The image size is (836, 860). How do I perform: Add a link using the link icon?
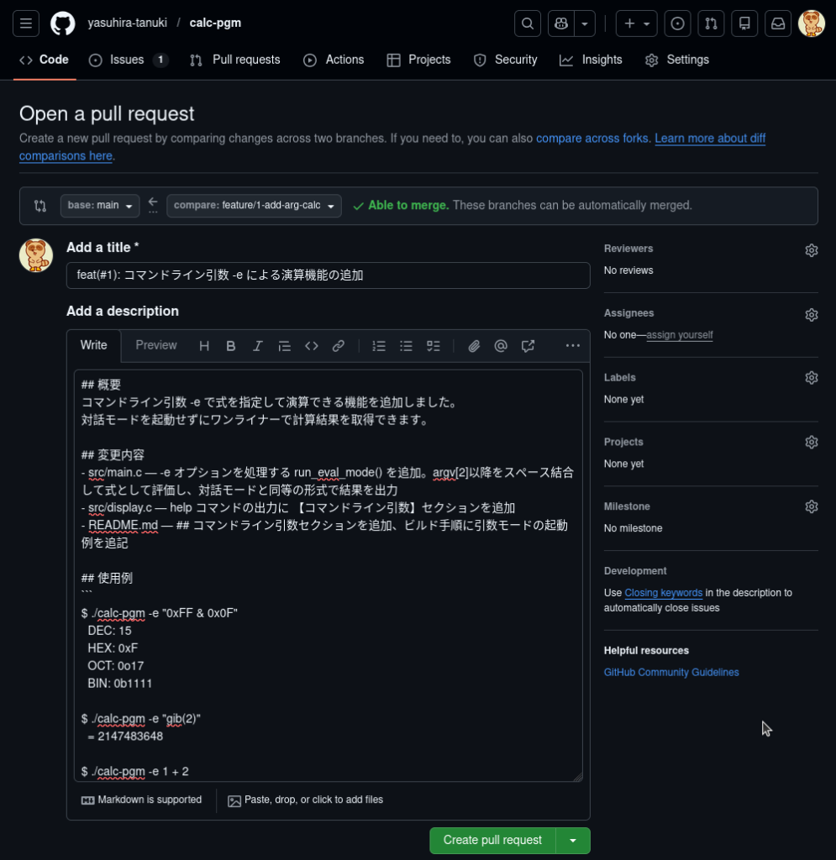coord(339,346)
